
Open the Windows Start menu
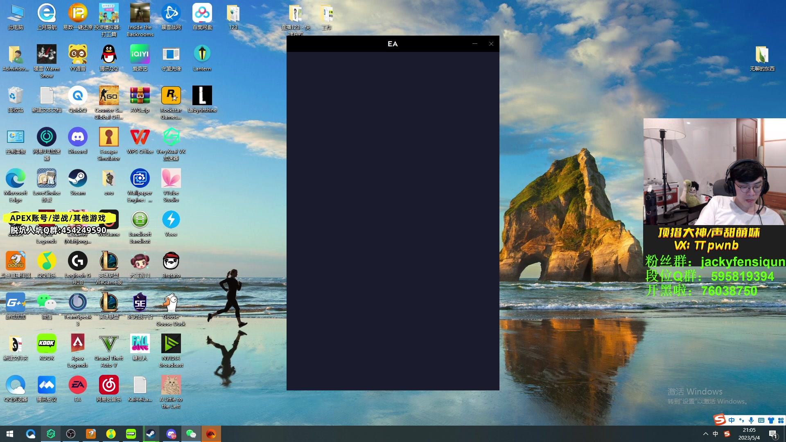tap(10, 434)
